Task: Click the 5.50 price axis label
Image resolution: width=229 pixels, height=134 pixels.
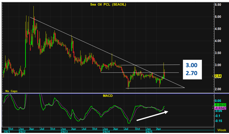Action: pyautogui.click(x=218, y=5)
